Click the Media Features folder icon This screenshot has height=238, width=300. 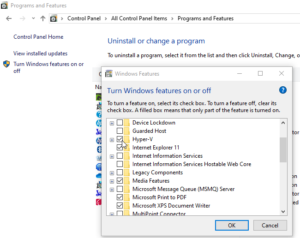pos(126,181)
